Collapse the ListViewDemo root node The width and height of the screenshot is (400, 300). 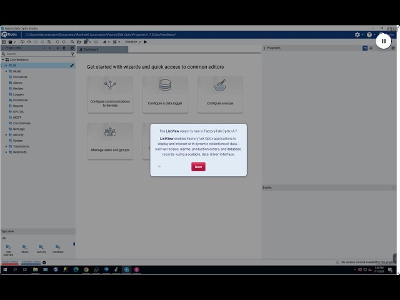pyautogui.click(x=2, y=60)
